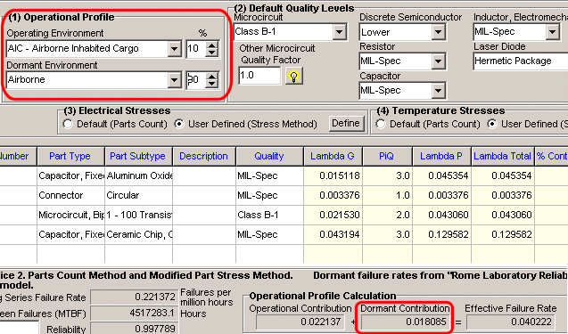568x334 pixels.
Task: Choose Default (Parts Count) under Temperature Stresses
Action: tap(381, 124)
